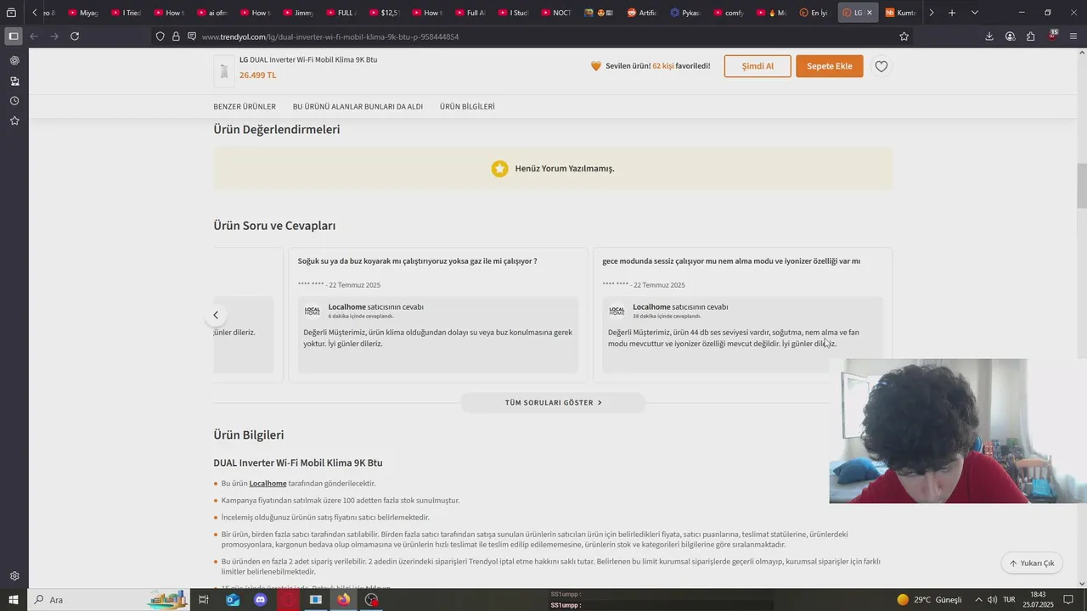This screenshot has height=611, width=1087.
Task: Click the Ürün Soru ve Cevapları heading
Action: 274,226
